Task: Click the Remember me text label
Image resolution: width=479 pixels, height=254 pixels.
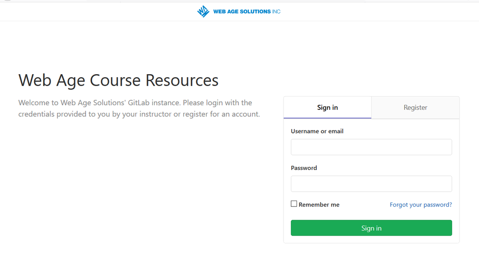Action: 319,204
